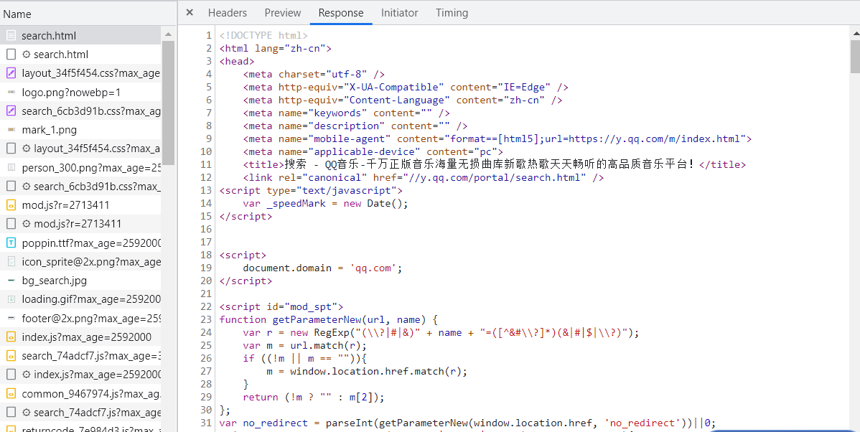
Task: Select the gear-marked layout_34f5f454.css request
Action: [x=80, y=149]
